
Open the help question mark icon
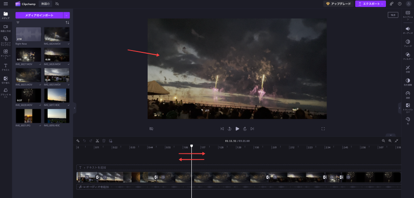(x=400, y=4)
